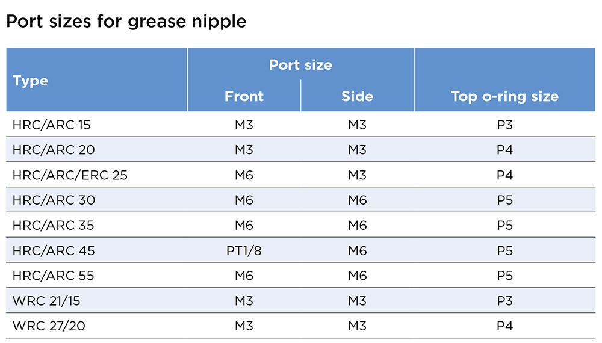Select the HRC/ARC 20 type cell

54,150
